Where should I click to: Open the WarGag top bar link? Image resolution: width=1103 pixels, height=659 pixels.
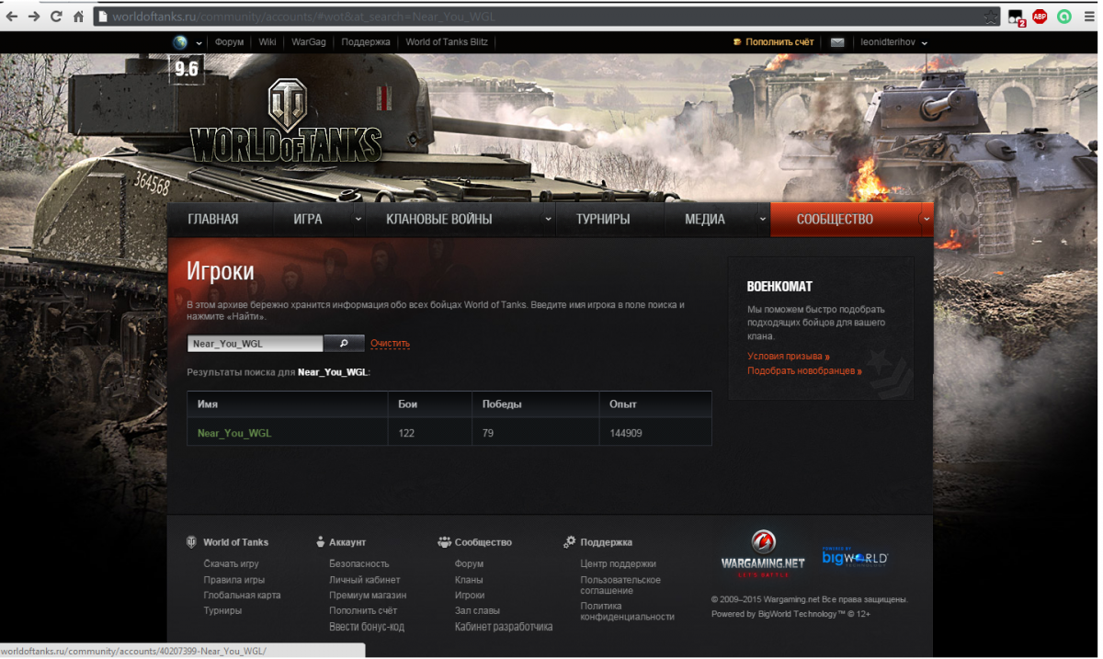coord(309,42)
